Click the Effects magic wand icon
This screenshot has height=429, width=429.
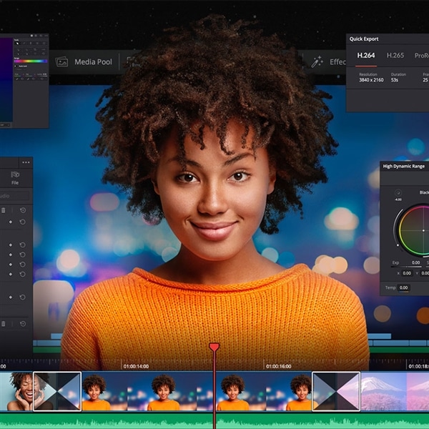pos(317,62)
